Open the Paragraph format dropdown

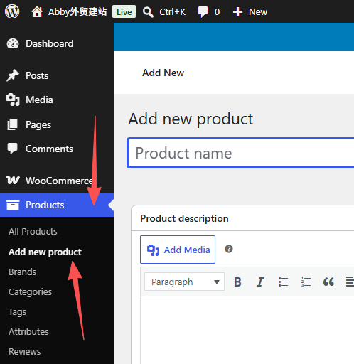click(x=184, y=282)
